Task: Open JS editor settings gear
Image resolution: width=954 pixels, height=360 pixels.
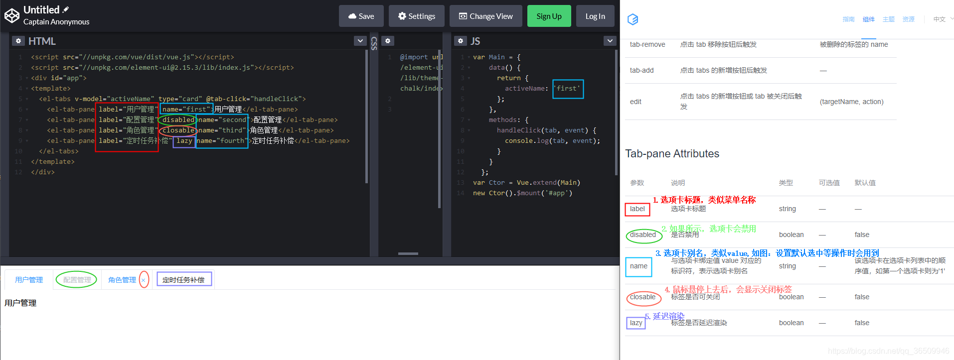Action: point(461,41)
